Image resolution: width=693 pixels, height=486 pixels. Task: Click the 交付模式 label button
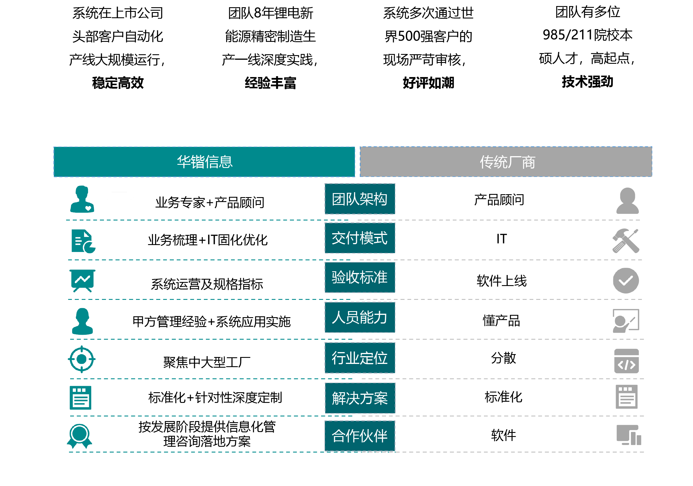click(x=359, y=238)
